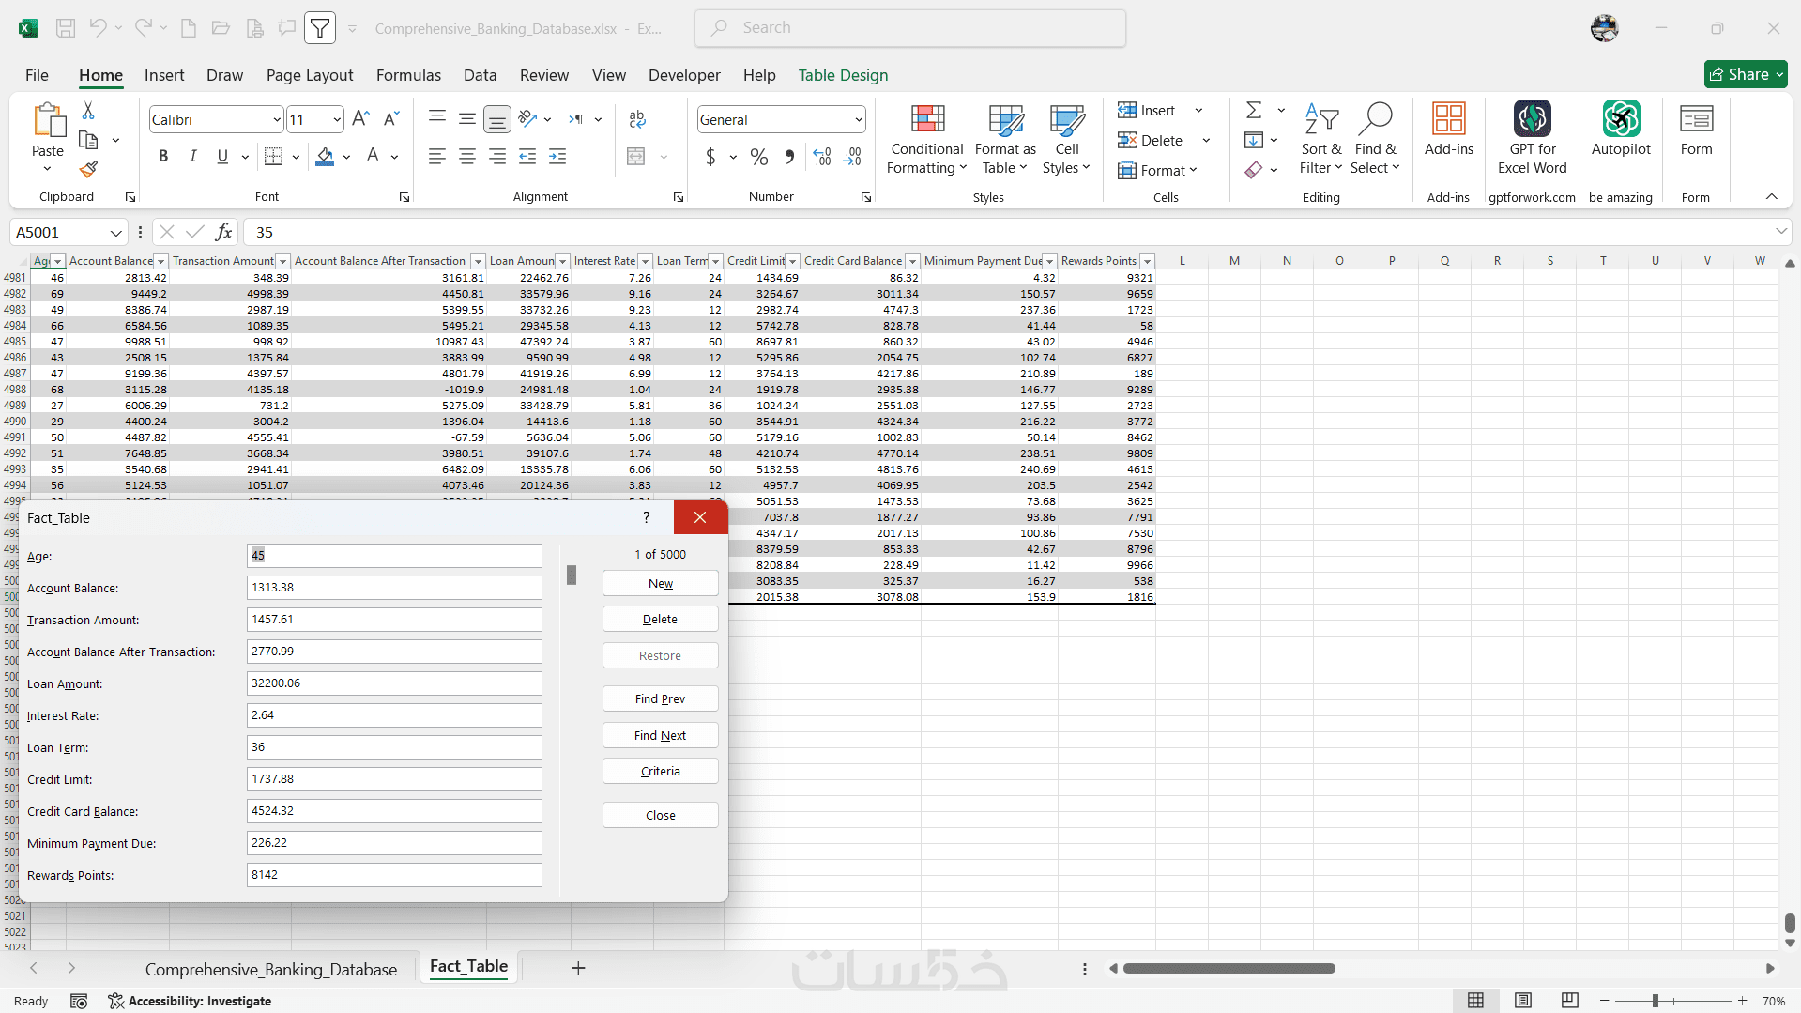
Task: Click the zoom slider handle
Action: [1655, 1001]
